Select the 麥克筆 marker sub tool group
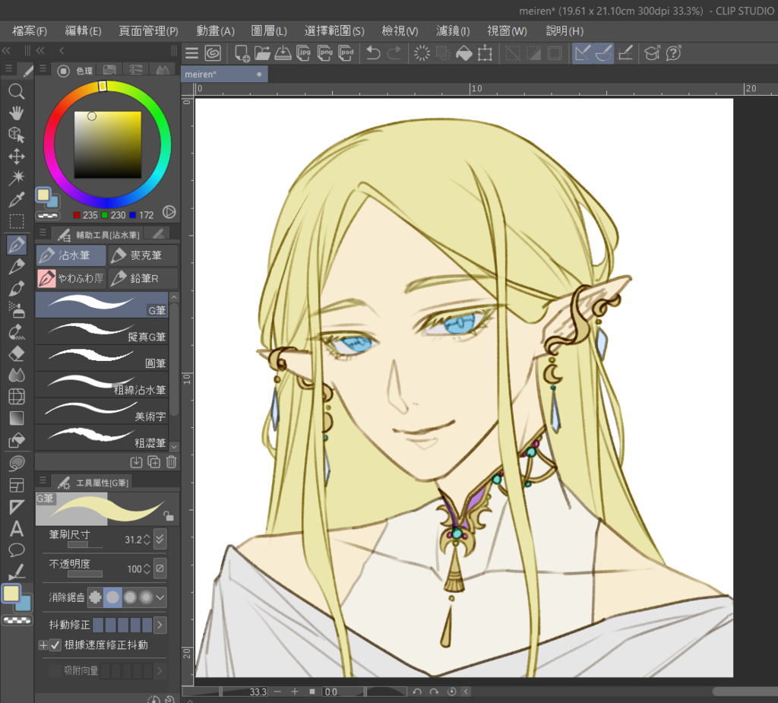 (x=143, y=255)
